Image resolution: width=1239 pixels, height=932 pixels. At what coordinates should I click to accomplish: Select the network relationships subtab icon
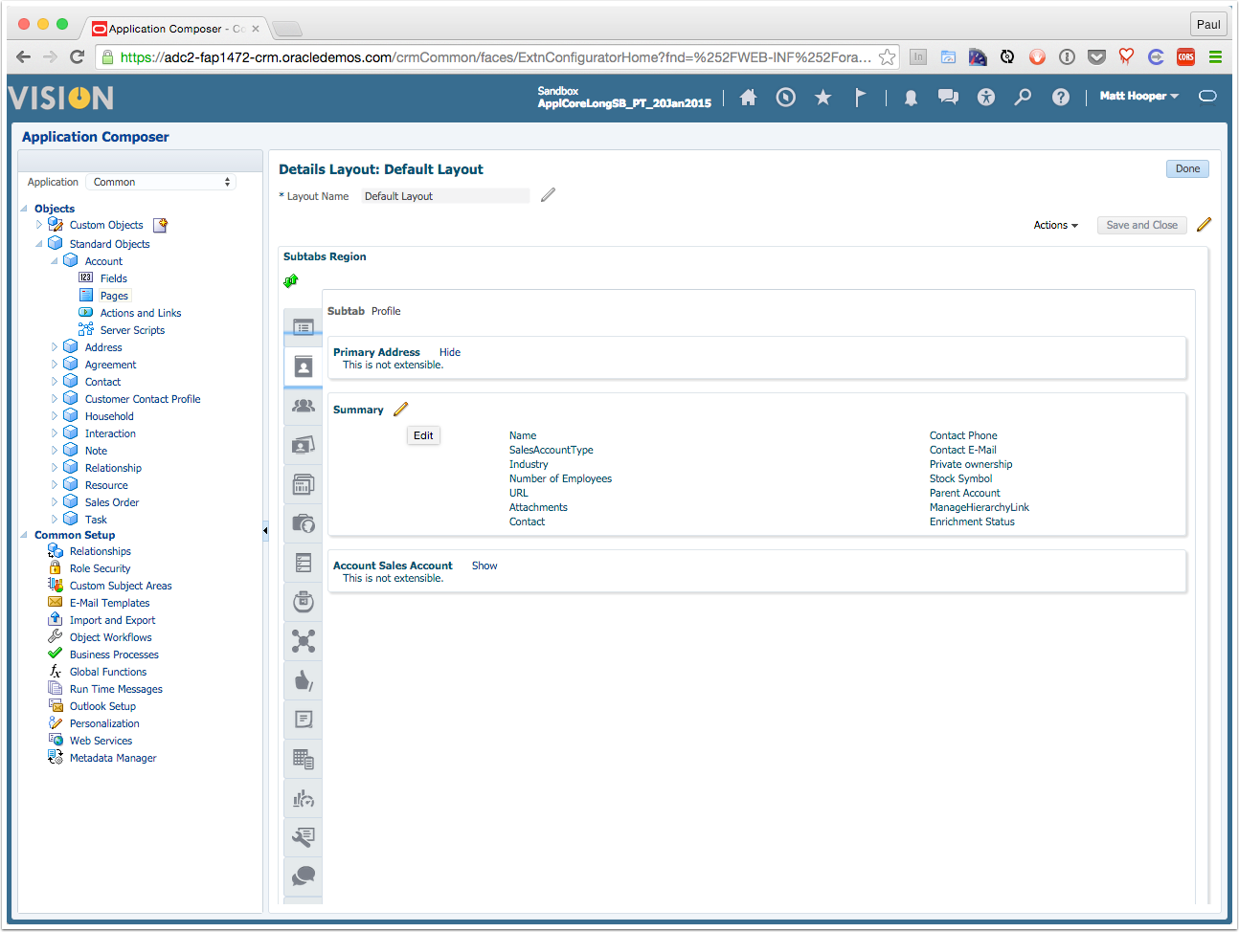coord(304,641)
